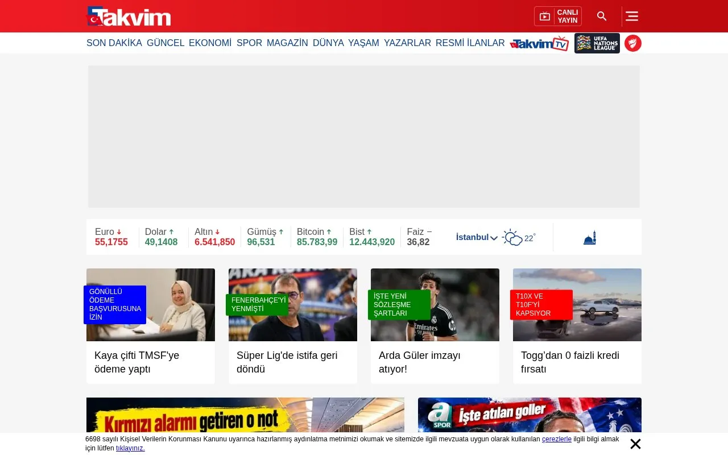
Task: Click the 'tıklayınız.' link in notice
Action: coord(130,448)
